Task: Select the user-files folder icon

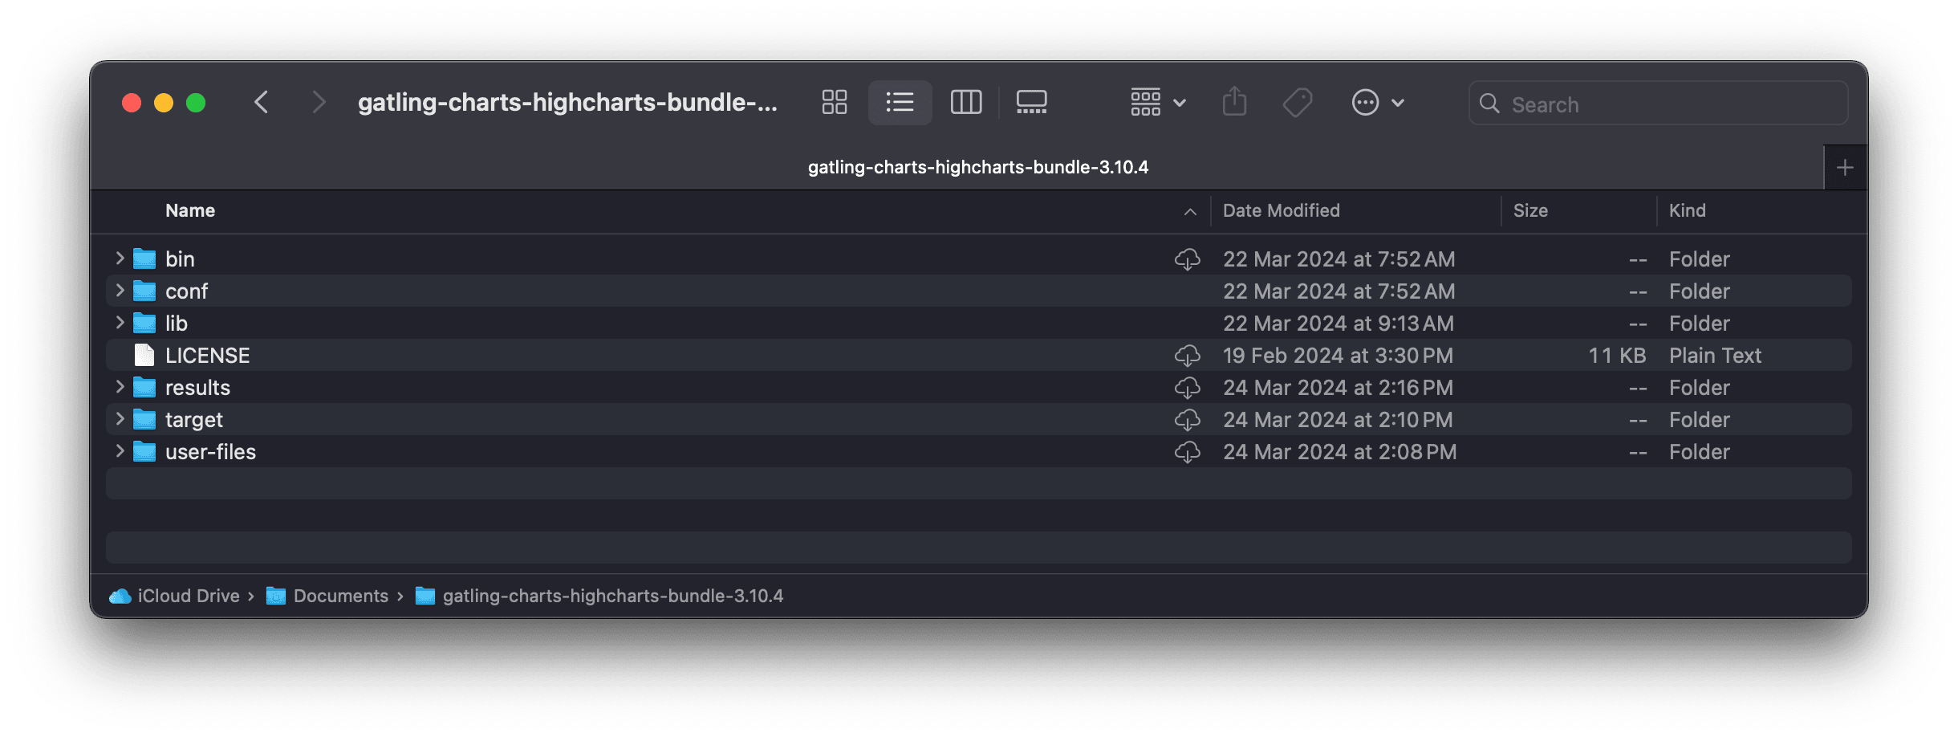Action: pos(144,451)
